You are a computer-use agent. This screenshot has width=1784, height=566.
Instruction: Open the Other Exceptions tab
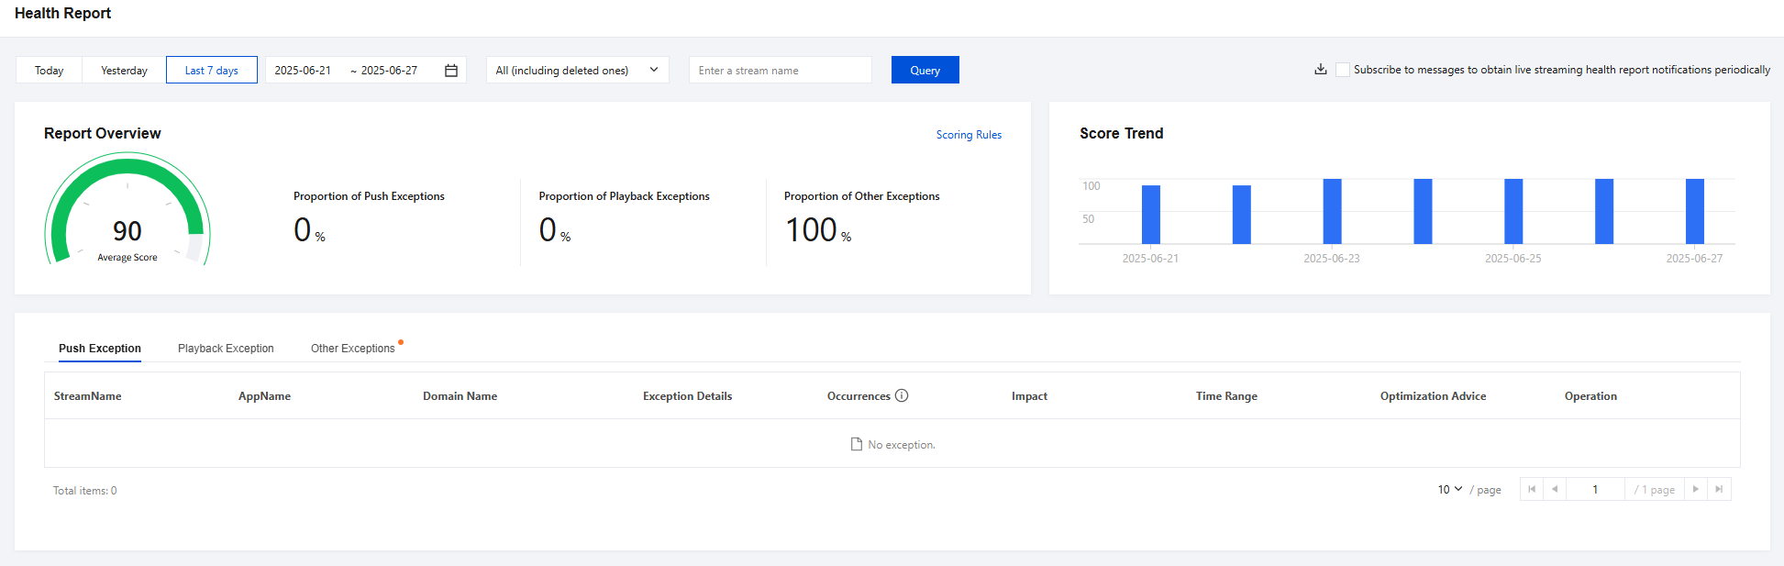352,349
